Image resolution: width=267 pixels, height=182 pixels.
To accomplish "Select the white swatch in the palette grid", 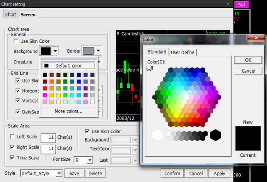I will point(93,102).
